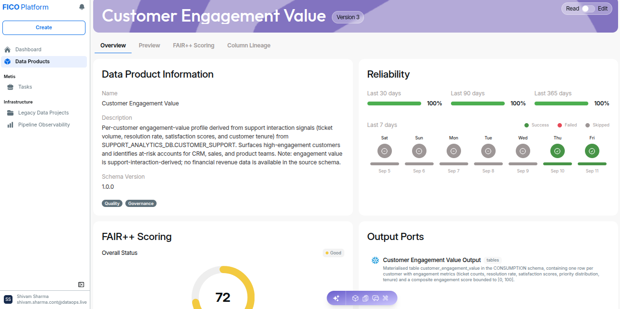Collapse the sidebar with the panel icon
Image resolution: width=620 pixels, height=309 pixels.
pyautogui.click(x=81, y=285)
